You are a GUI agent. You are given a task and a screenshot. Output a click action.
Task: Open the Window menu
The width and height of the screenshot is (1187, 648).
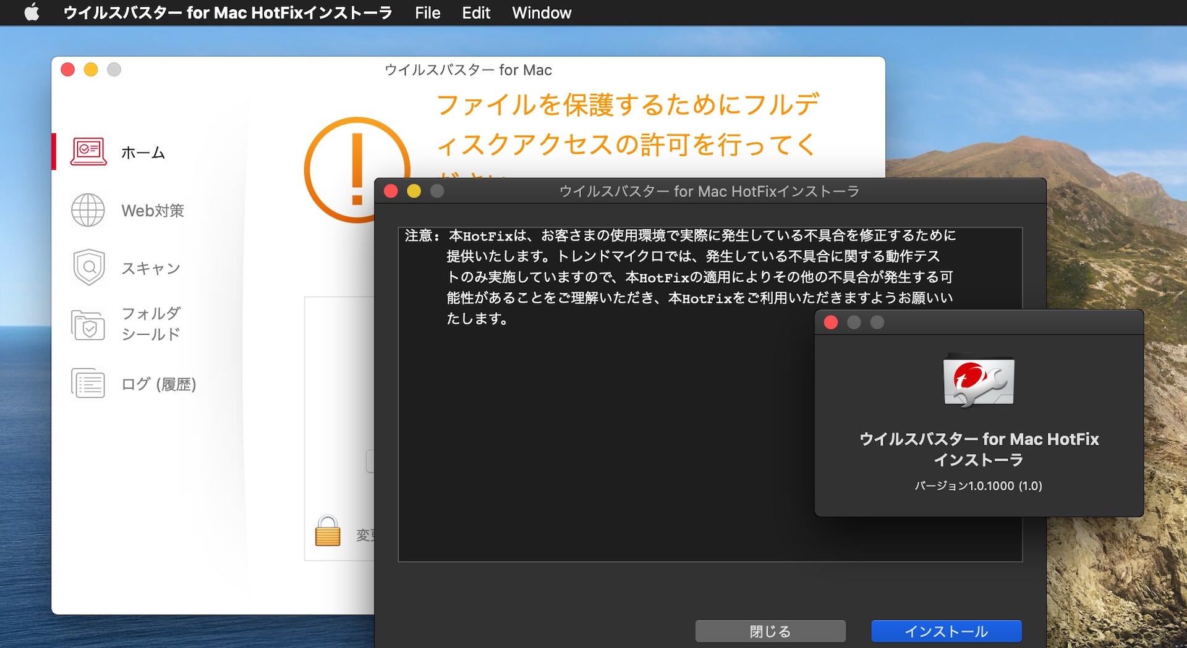[542, 12]
